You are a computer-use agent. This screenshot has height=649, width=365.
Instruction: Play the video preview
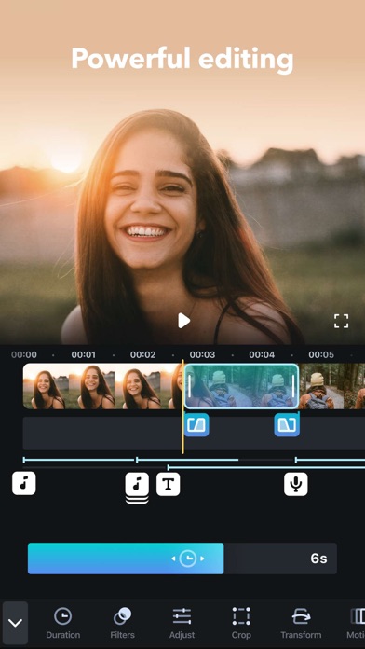[183, 321]
